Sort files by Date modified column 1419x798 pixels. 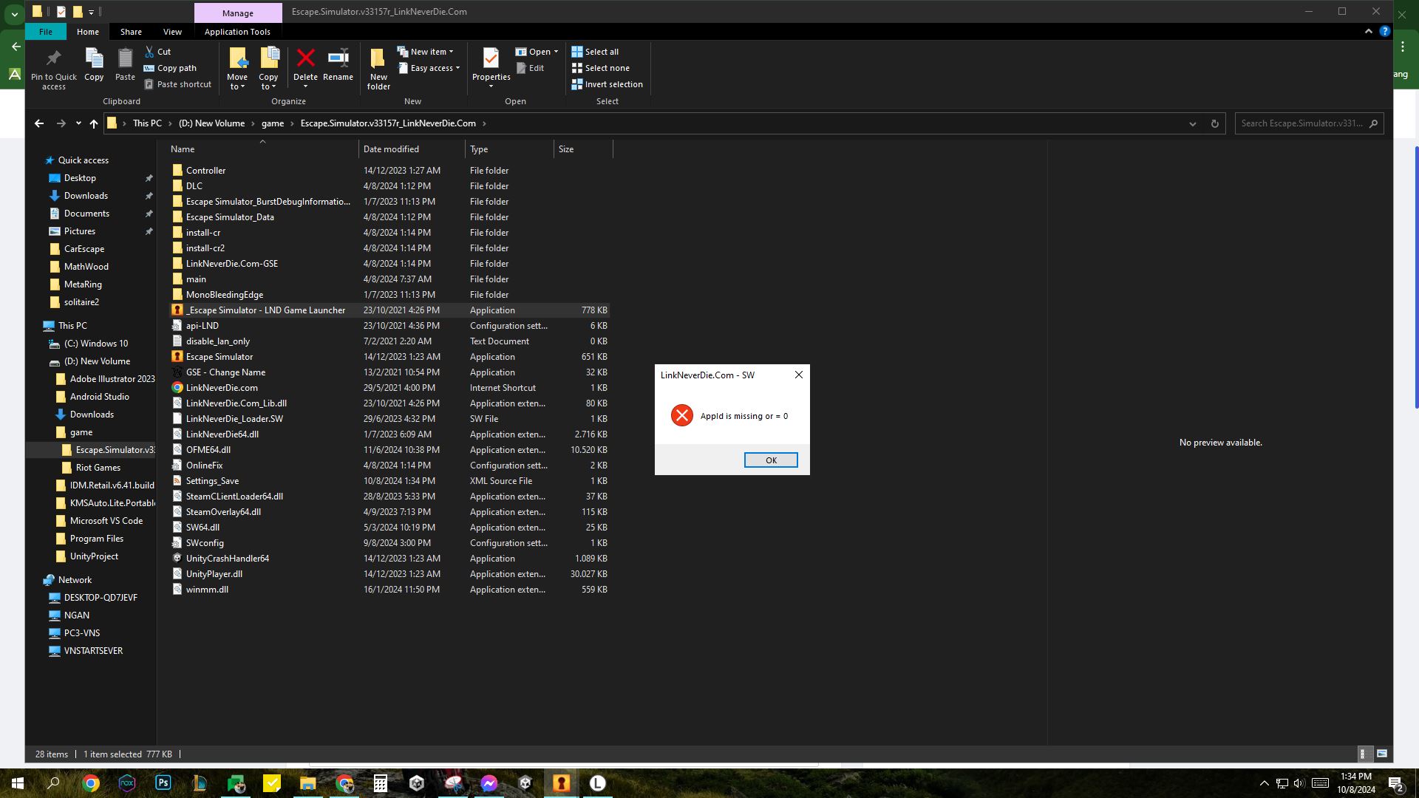point(391,149)
